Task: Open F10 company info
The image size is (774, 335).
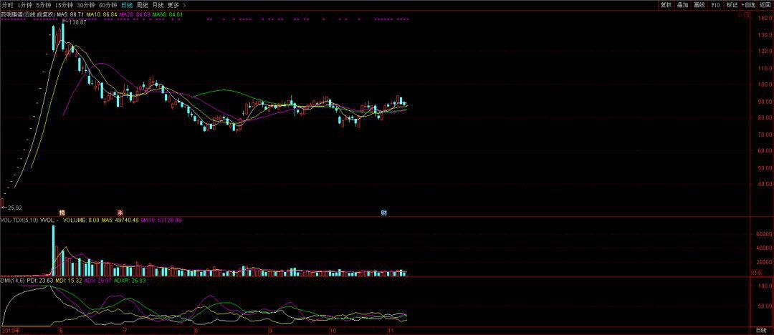Action: (x=715, y=5)
